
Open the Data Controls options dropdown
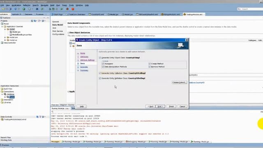(43, 117)
